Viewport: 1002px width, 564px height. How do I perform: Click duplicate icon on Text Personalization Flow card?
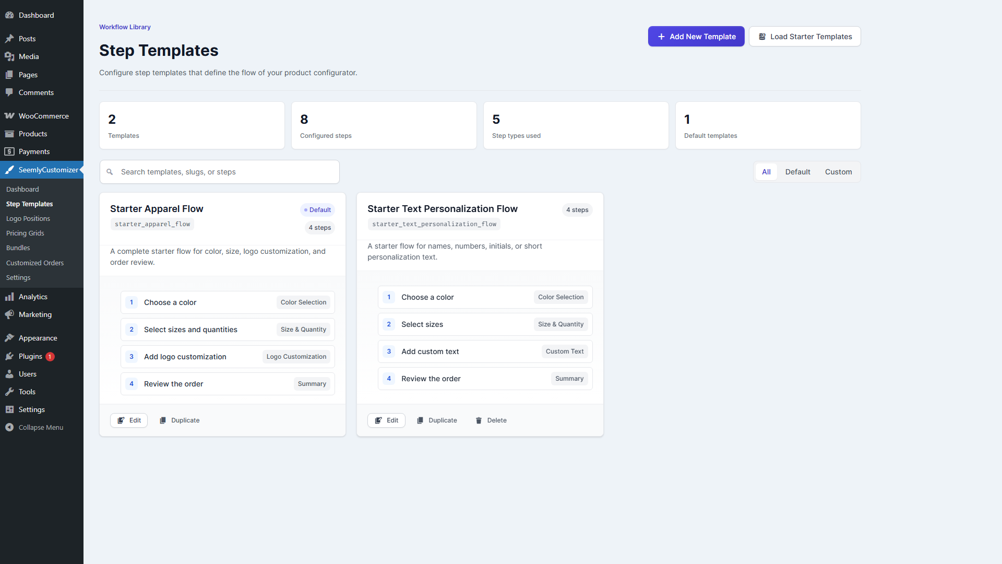click(420, 420)
